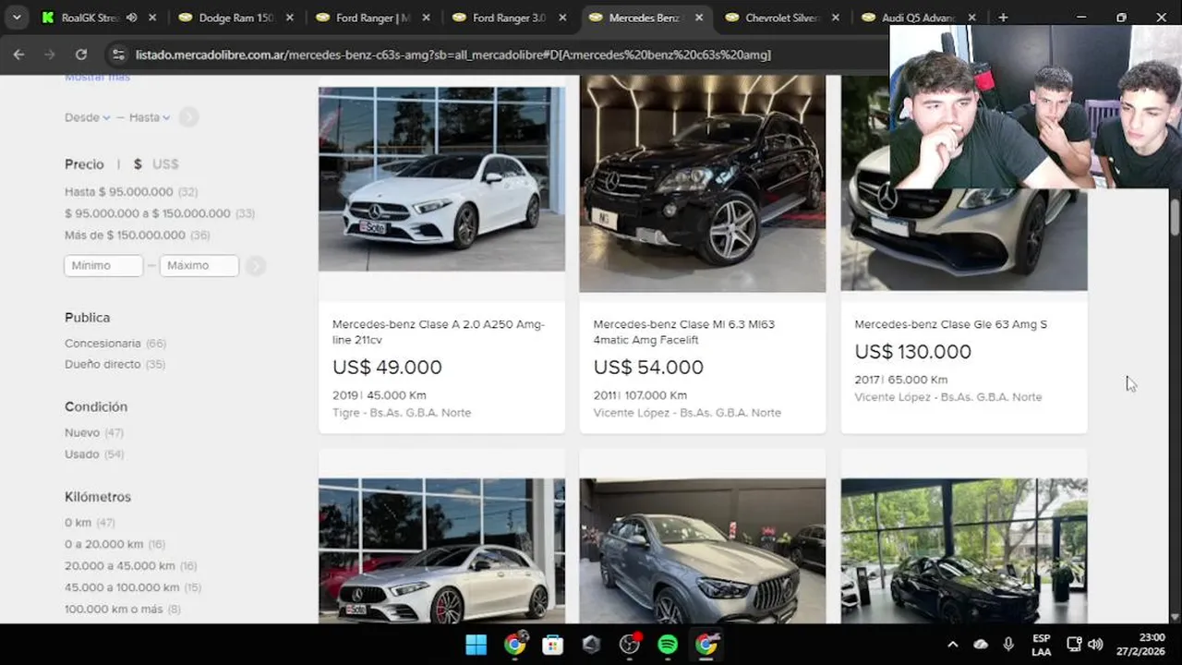Close the Ford Ranger 3.0 tab
Viewport: 1182px width, 665px height.
[562, 18]
